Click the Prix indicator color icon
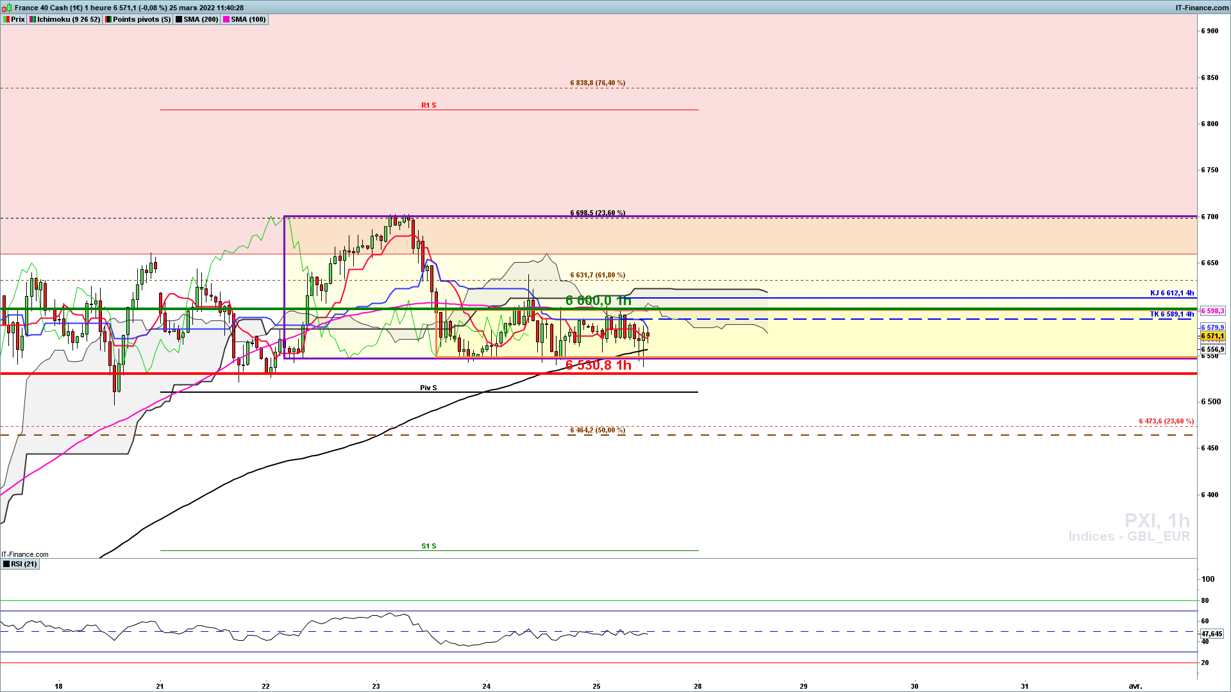This screenshot has width=1231, height=692. click(6, 19)
